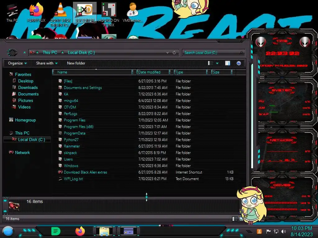Open the volume speaker tray icon
This screenshot has width=318, height=238.
(x=284, y=231)
